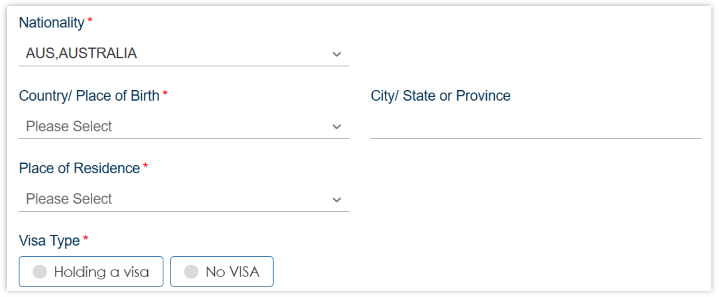Click the Place of Residence chevron arrow

click(337, 199)
